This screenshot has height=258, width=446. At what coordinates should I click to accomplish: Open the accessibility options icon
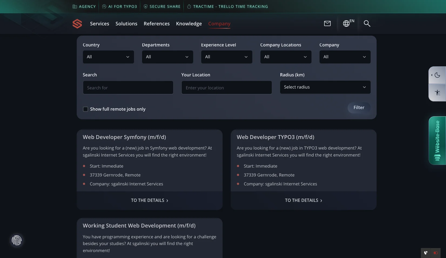[x=437, y=93]
